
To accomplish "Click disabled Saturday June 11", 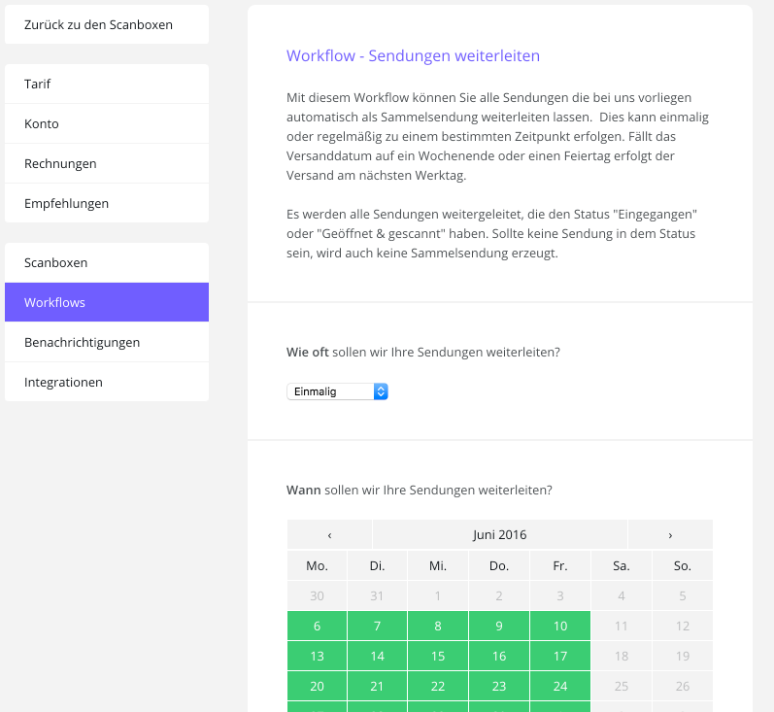I will pyautogui.click(x=622, y=627).
